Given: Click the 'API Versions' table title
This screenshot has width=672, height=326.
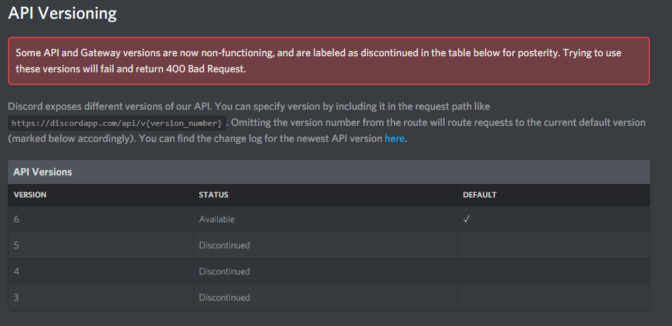Looking at the screenshot, I should pyautogui.click(x=43, y=172).
